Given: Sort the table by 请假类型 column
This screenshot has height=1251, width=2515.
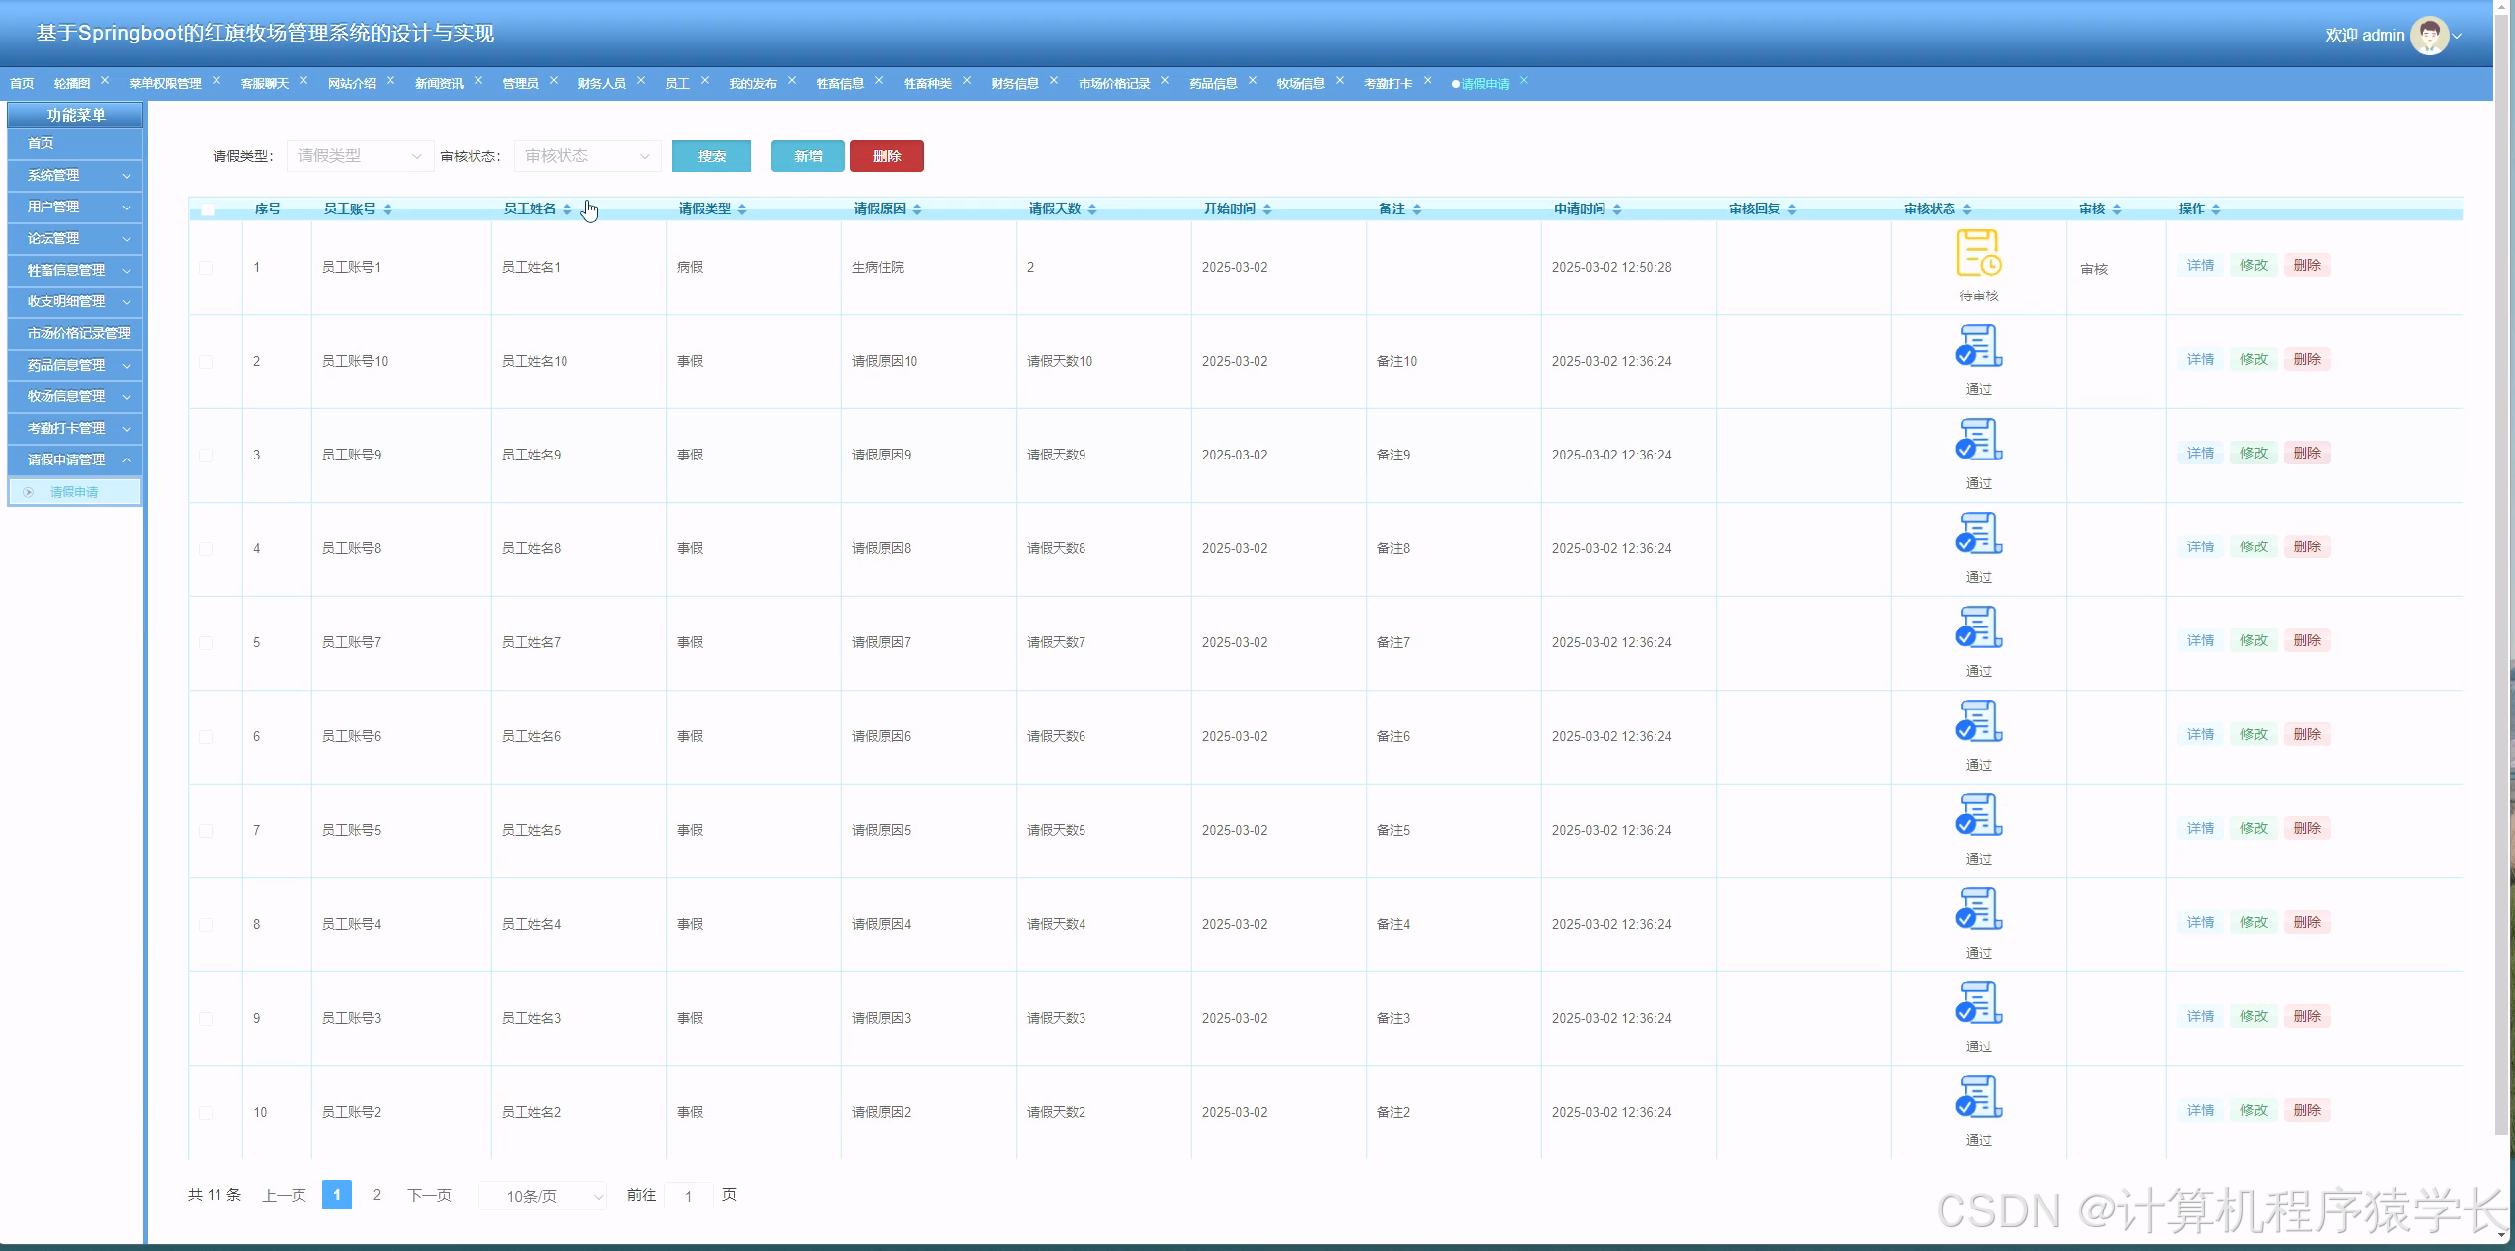Looking at the screenshot, I should tap(741, 209).
